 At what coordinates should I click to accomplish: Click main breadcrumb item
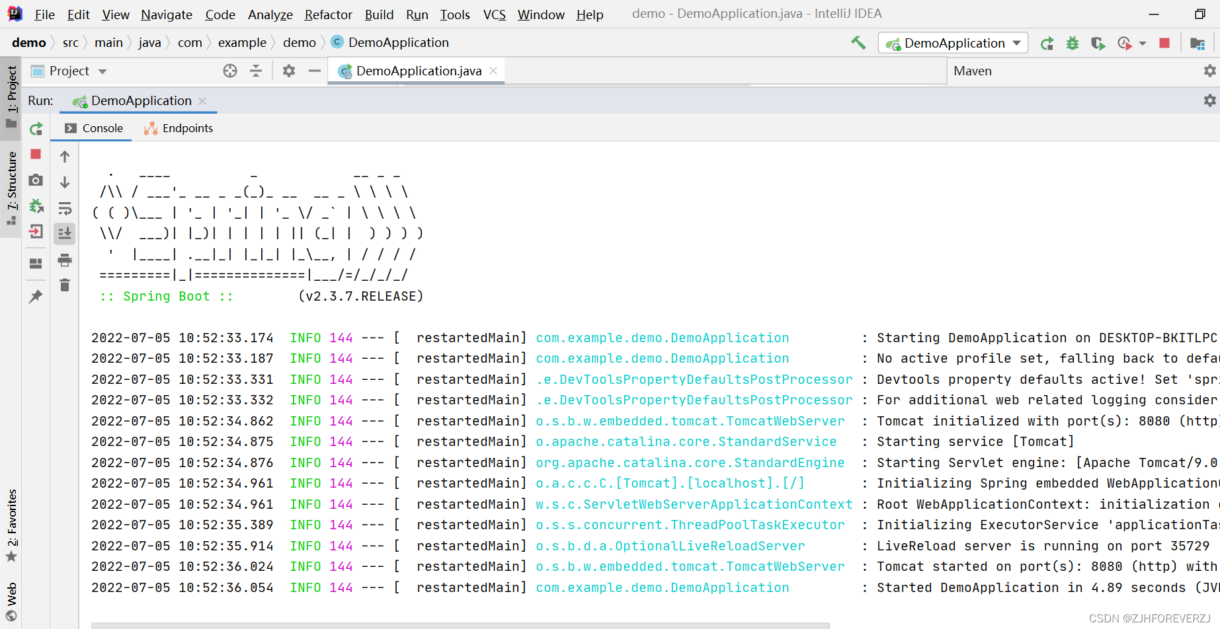coord(108,42)
